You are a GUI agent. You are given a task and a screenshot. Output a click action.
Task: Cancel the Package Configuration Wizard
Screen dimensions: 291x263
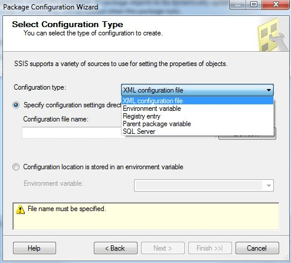click(x=257, y=248)
